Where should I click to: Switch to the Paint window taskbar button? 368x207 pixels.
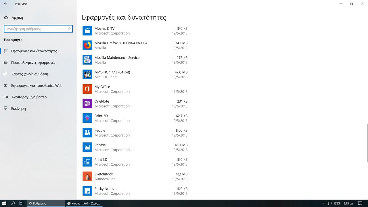[84, 203]
